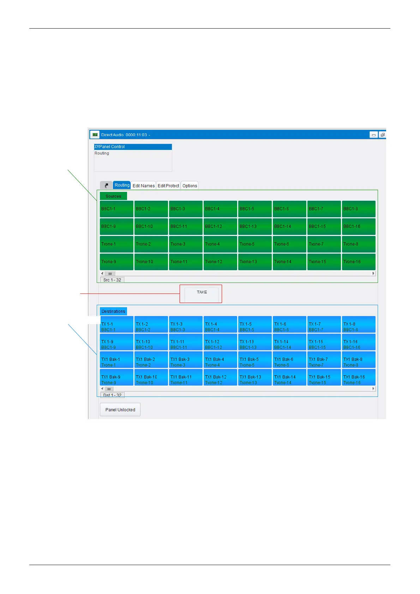This screenshot has height=594, width=420.
Task: Click the Destinations header label
Action: [113, 311]
